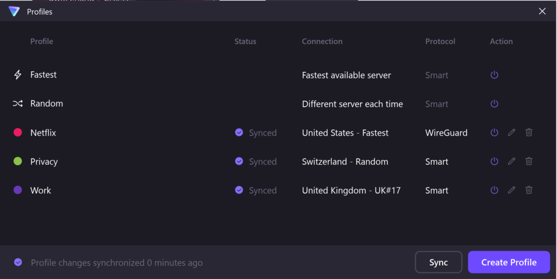The image size is (557, 279).
Task: Select the pink Netflix color dot
Action: 18,132
